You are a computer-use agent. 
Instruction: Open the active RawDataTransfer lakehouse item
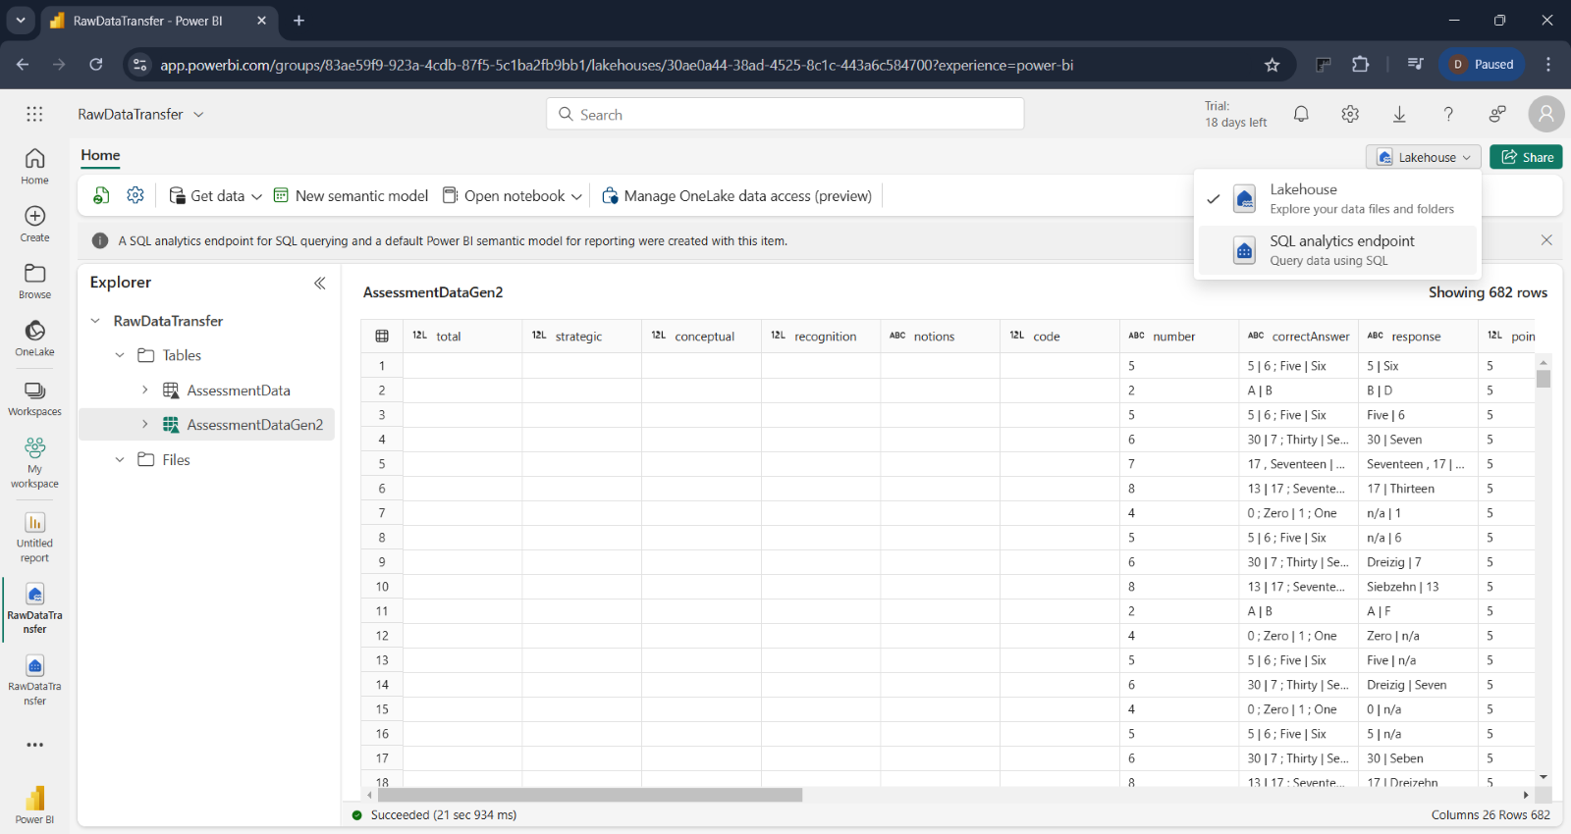click(x=34, y=608)
